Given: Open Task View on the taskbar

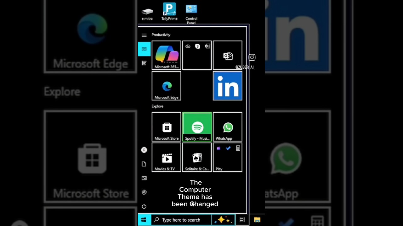Looking at the screenshot, I should (x=242, y=220).
